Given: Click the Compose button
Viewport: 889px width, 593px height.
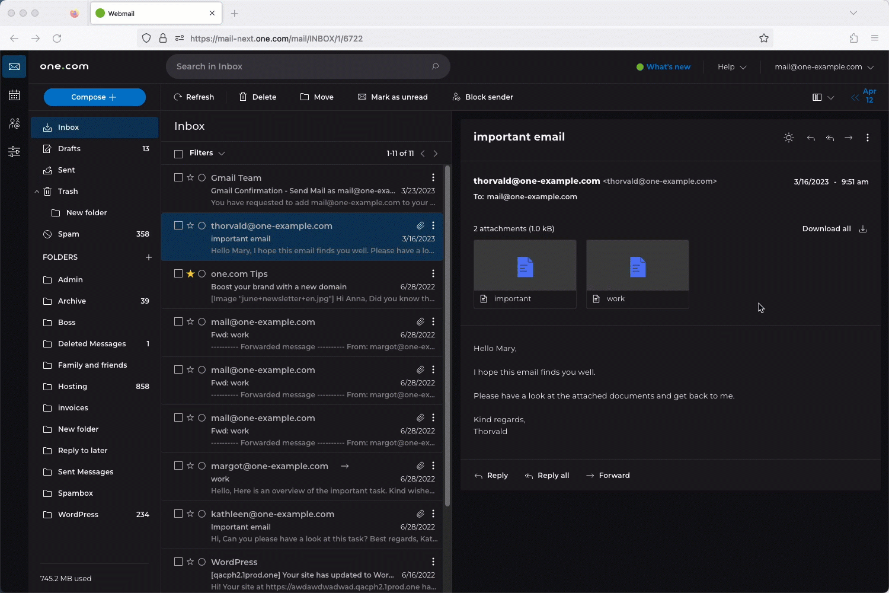Looking at the screenshot, I should coord(94,97).
